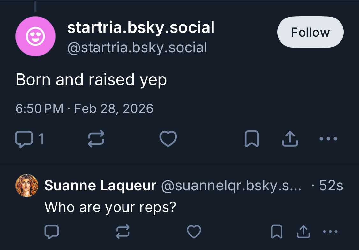Open more options for startria's post
359x250 pixels.
tap(328, 139)
